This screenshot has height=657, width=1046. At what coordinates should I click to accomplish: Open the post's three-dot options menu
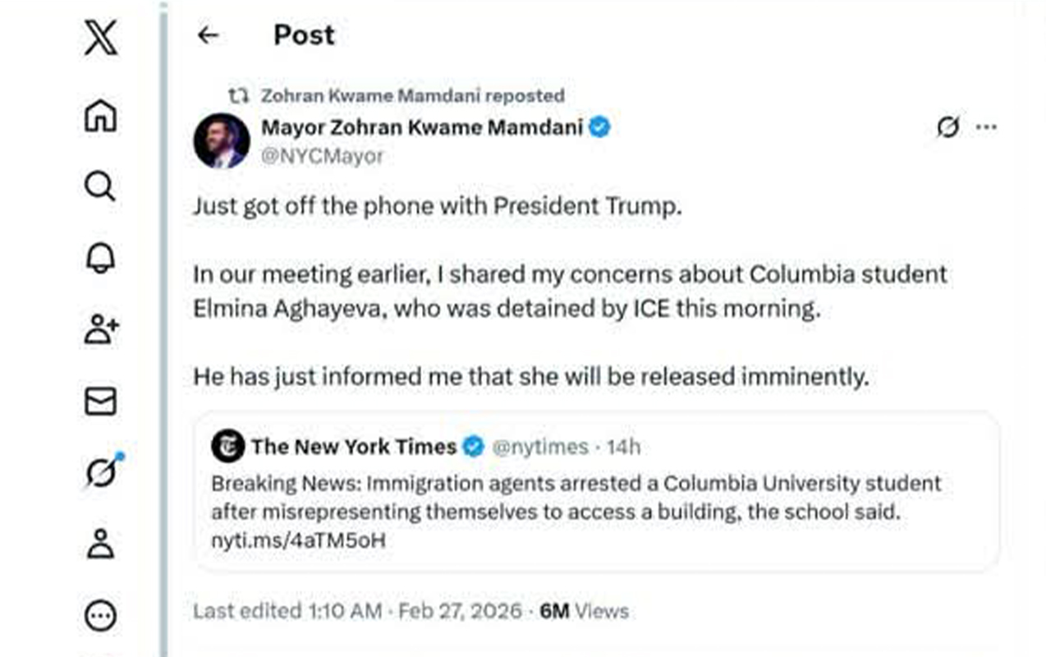pyautogui.click(x=986, y=127)
